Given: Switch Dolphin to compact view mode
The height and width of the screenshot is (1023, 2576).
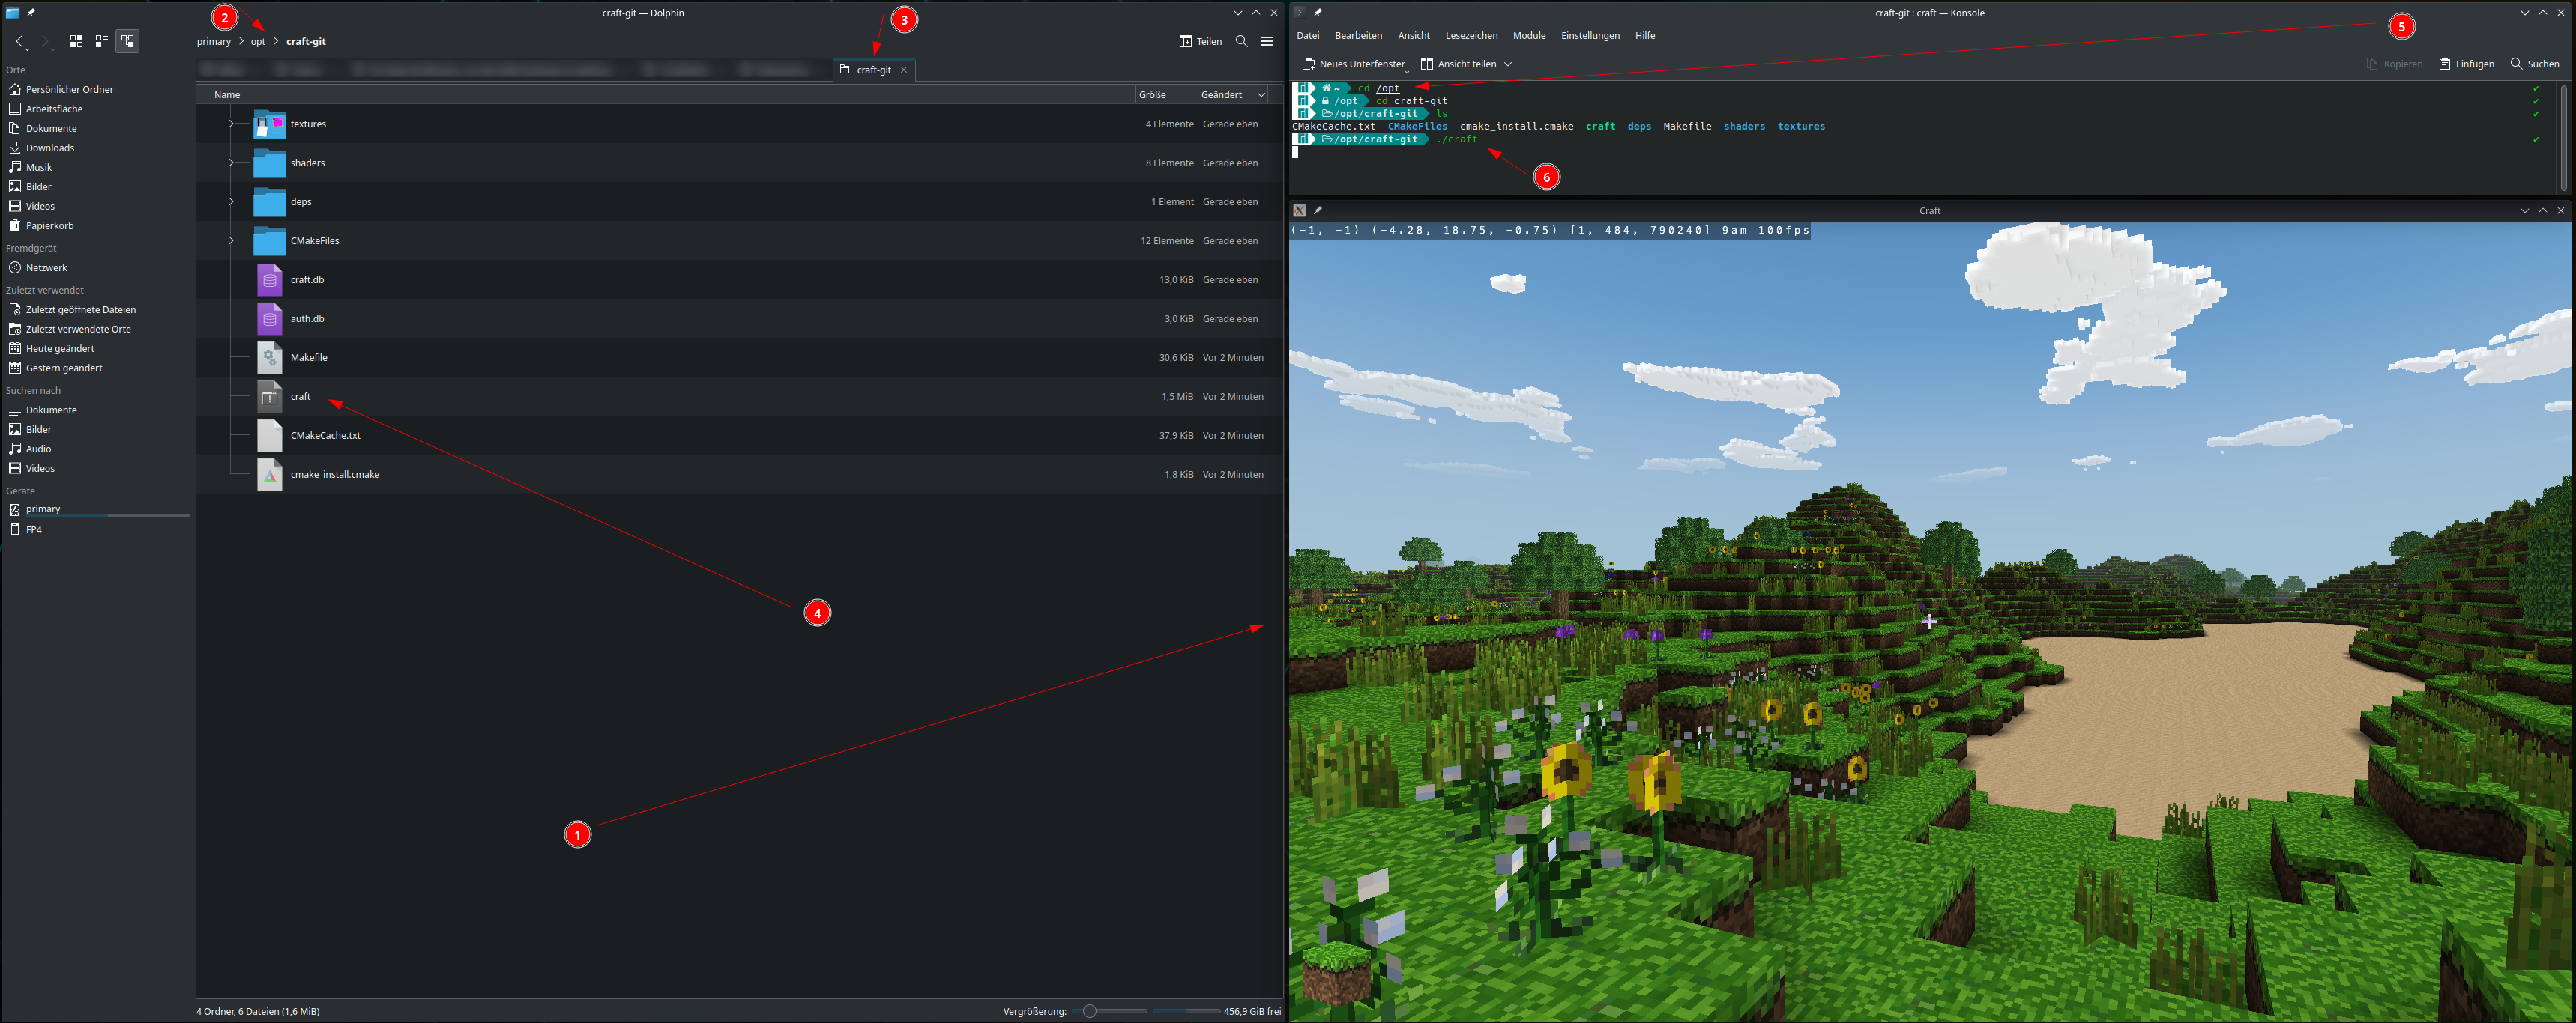Looking at the screenshot, I should tap(101, 41).
